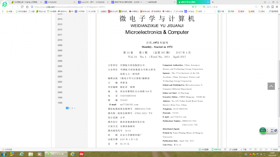Screen dimensions: 280x157
Task: Open the 杂项 bookmarks folder
Action: (199, 11)
